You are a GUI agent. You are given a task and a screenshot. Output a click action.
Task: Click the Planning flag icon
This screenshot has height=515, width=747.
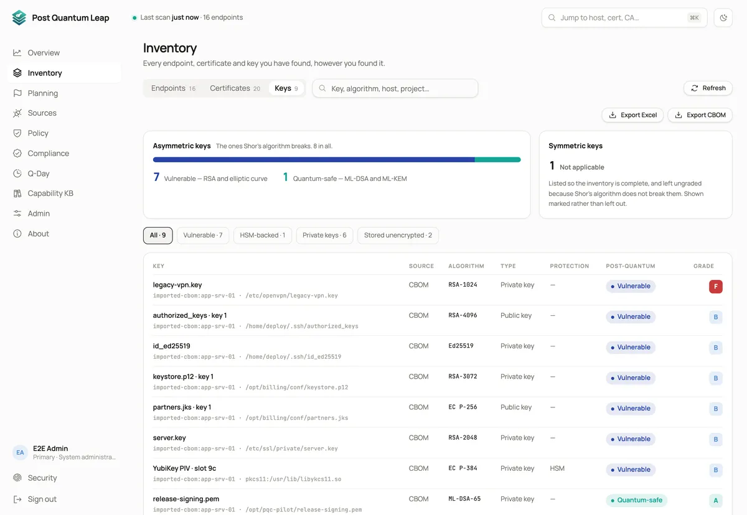click(x=17, y=93)
